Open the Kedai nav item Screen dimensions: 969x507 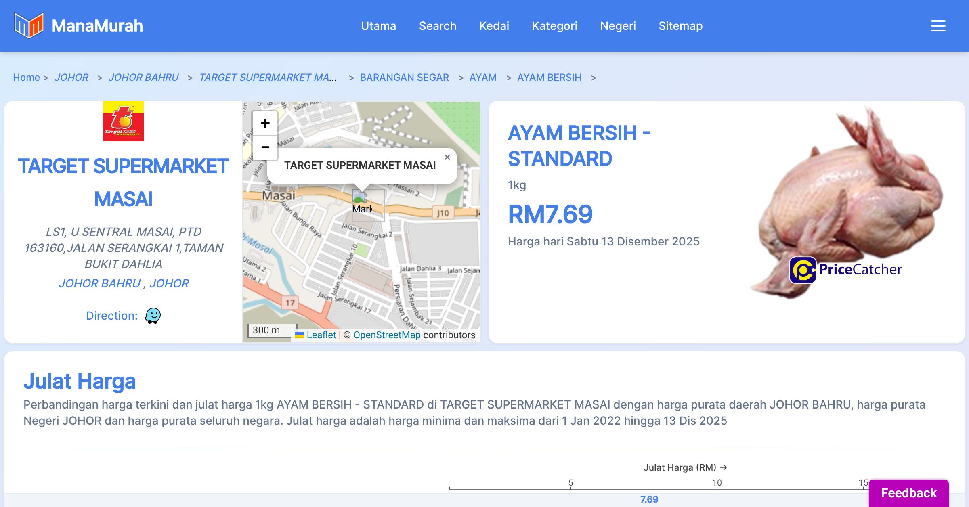click(494, 26)
